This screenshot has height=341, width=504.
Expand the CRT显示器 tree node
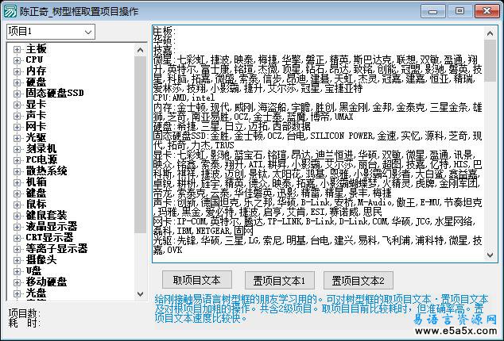tap(17, 238)
